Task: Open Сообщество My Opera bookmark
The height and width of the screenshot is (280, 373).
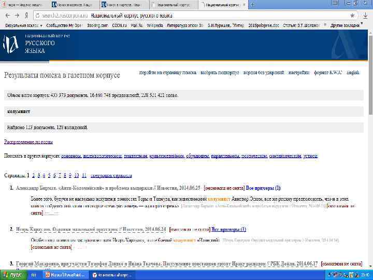Action: click(64, 25)
